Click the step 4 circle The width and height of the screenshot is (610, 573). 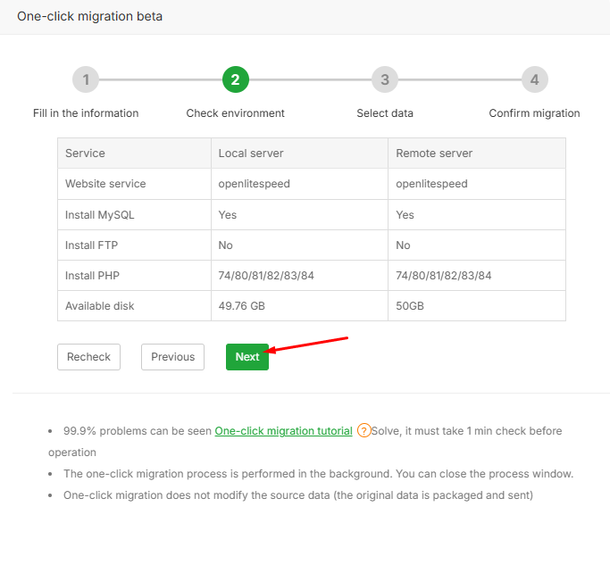534,79
